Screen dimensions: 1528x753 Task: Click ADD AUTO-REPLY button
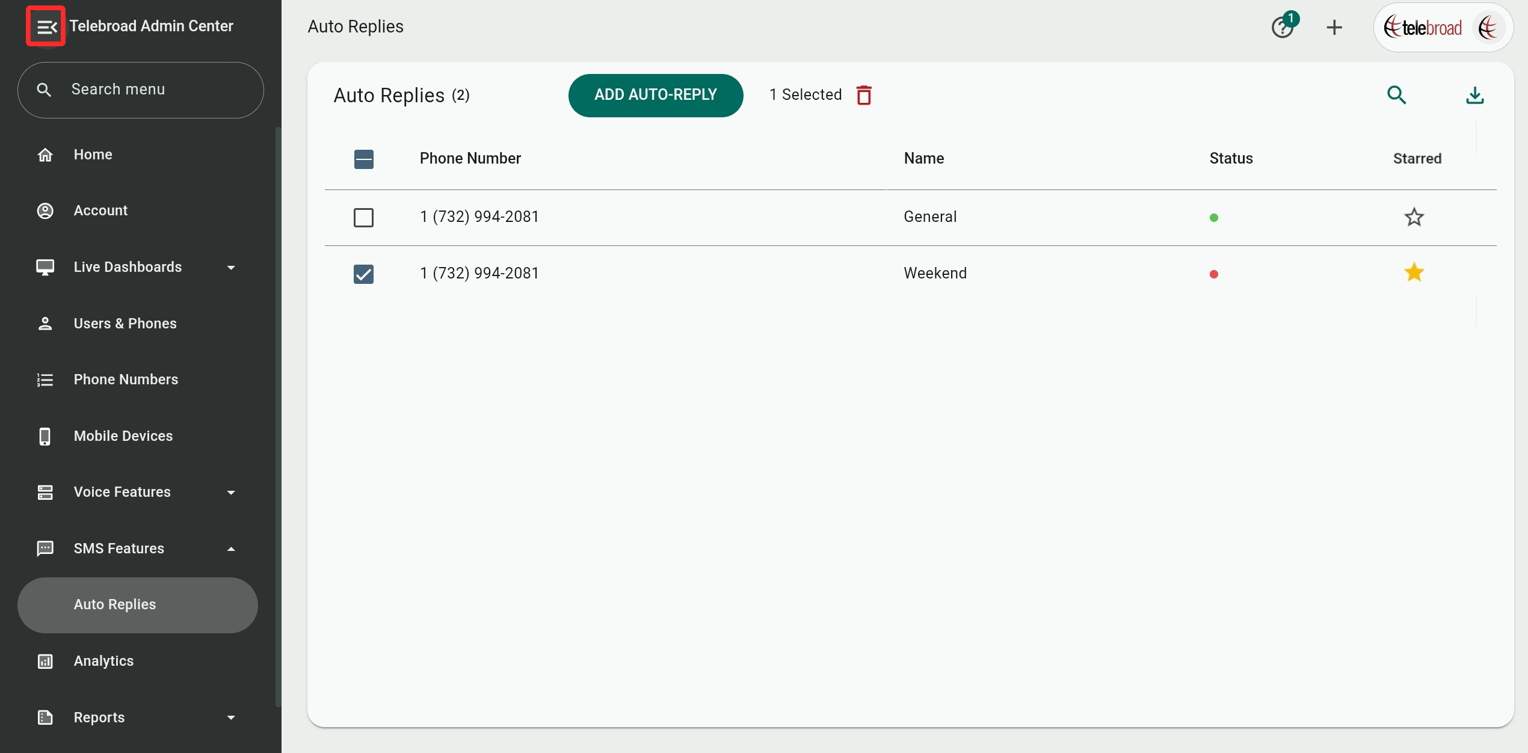(x=655, y=95)
